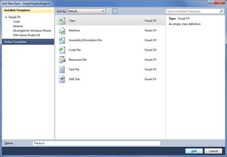The image size is (227, 157).
Task: Open the Sort by dropdown
Action: click(86, 11)
